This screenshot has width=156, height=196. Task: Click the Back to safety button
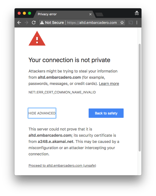(x=106, y=113)
